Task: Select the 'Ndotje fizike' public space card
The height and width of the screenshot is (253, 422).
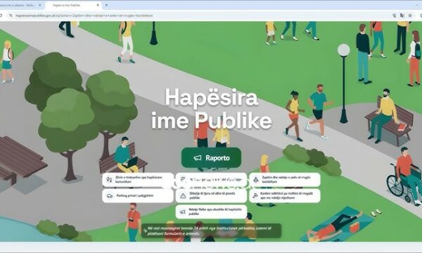Action: (x=211, y=212)
